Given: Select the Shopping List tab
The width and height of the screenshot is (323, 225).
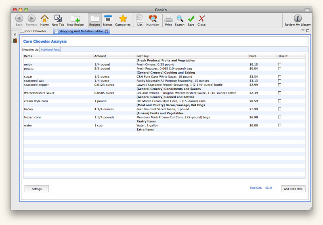Looking at the screenshot, I should 30,50.
